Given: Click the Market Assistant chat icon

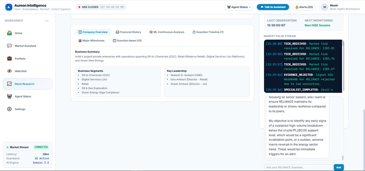Looking at the screenshot, I should point(10,46).
